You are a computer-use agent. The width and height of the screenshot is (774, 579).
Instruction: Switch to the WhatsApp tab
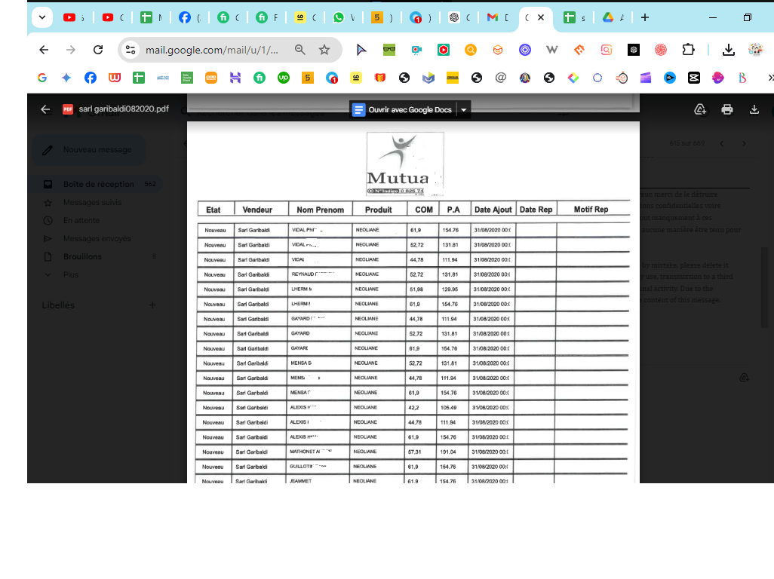click(x=338, y=17)
